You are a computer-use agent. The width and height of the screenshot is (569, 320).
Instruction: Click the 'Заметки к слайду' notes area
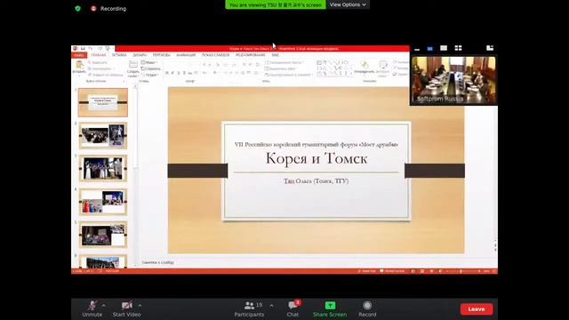pyautogui.click(x=158, y=262)
